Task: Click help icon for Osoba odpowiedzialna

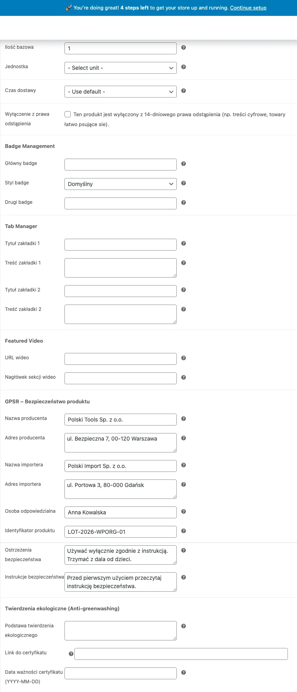Action: [x=183, y=511]
